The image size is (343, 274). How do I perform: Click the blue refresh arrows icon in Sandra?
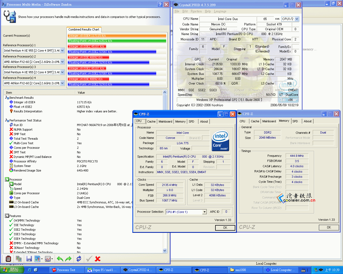click(79, 259)
